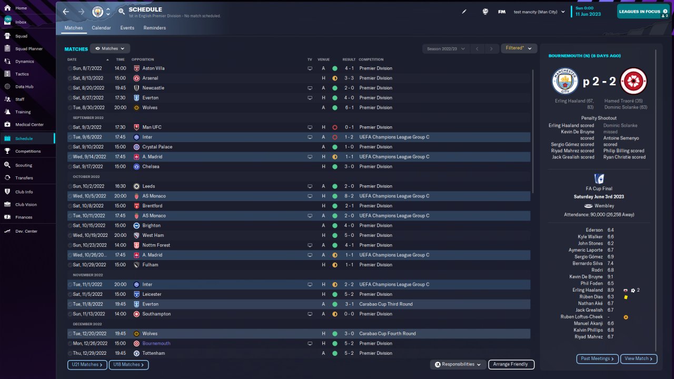Open the Competitions trophy icon
Viewport: 674px width, 379px height.
7,152
